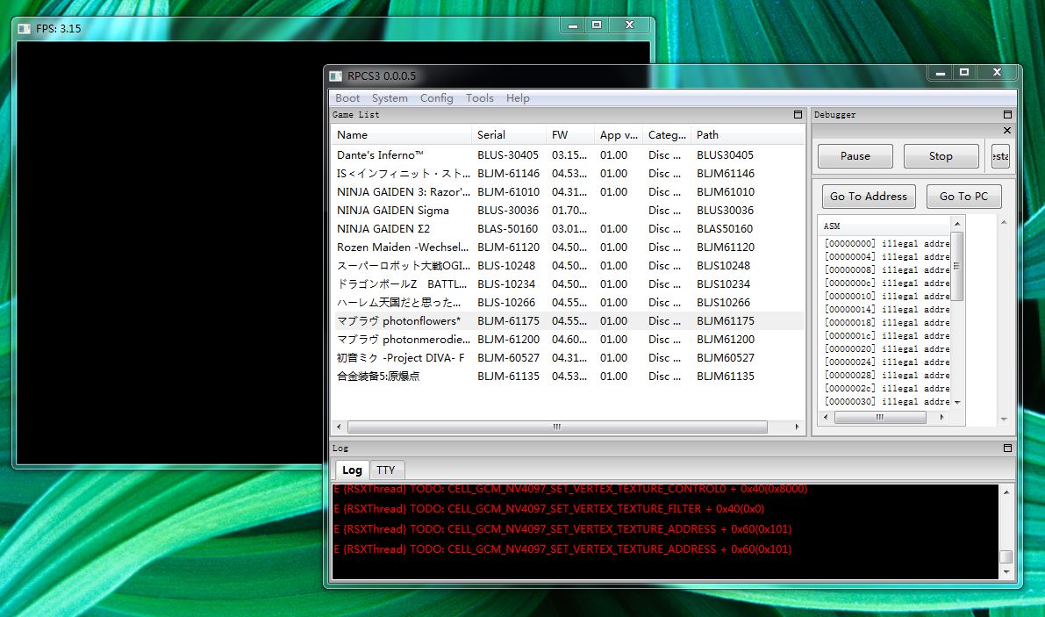Image resolution: width=1045 pixels, height=617 pixels.
Task: Sort game list by Serial column
Action: coord(509,134)
